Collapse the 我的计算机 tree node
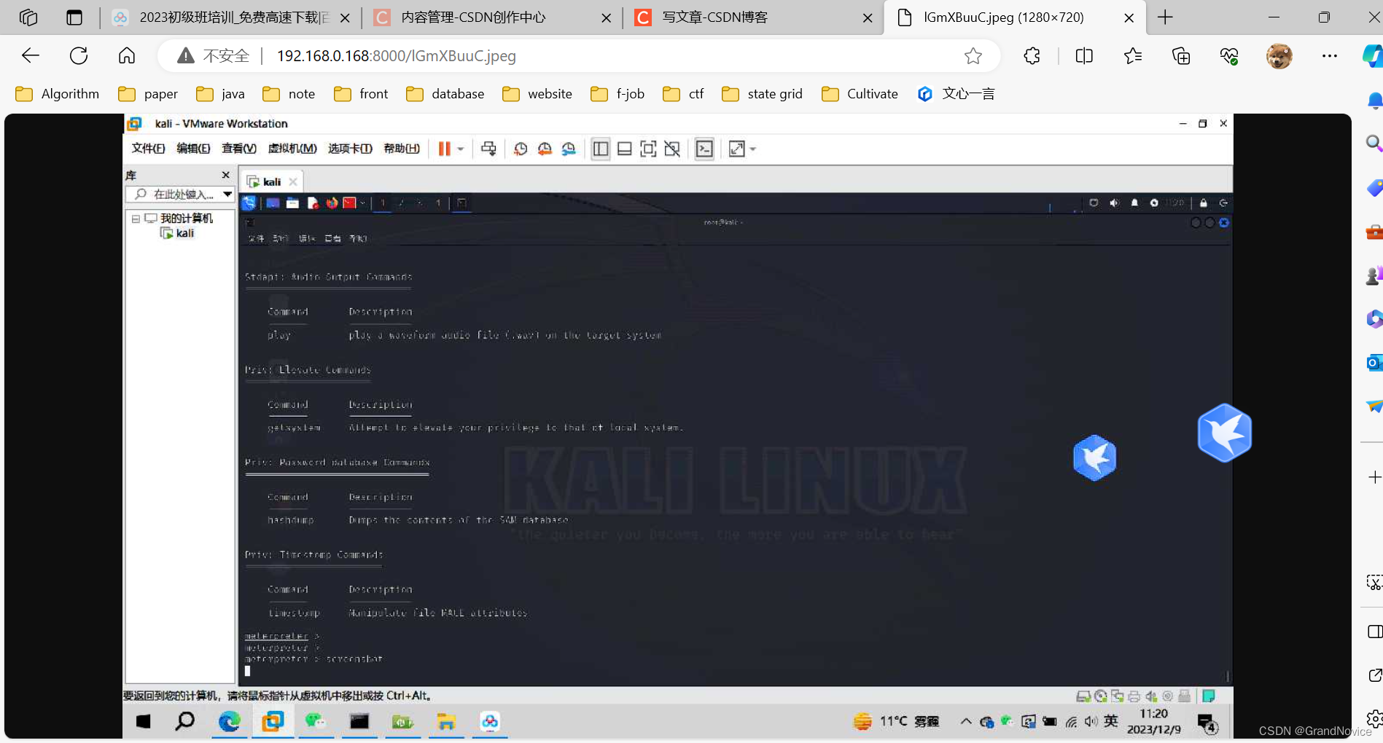The image size is (1383, 743). (x=136, y=219)
